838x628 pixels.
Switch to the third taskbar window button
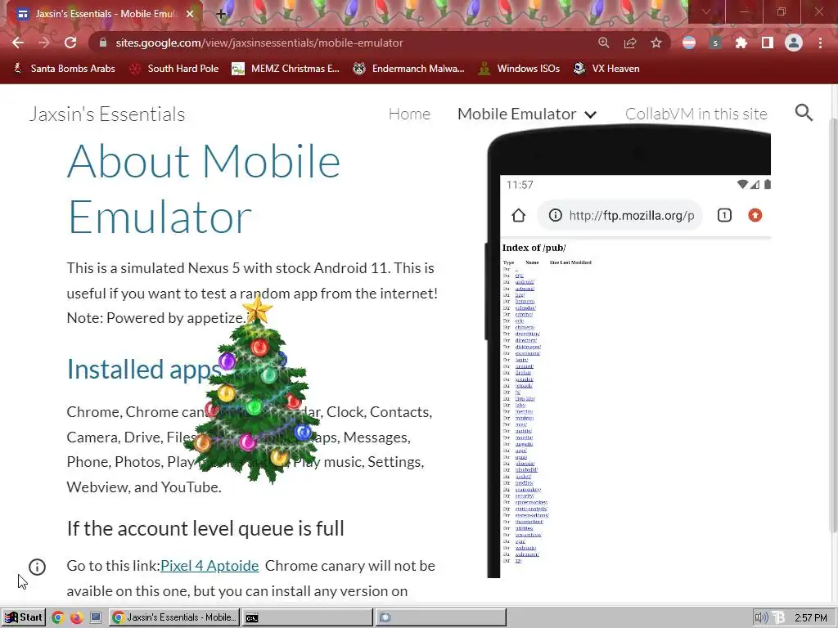pyautogui.click(x=440, y=617)
